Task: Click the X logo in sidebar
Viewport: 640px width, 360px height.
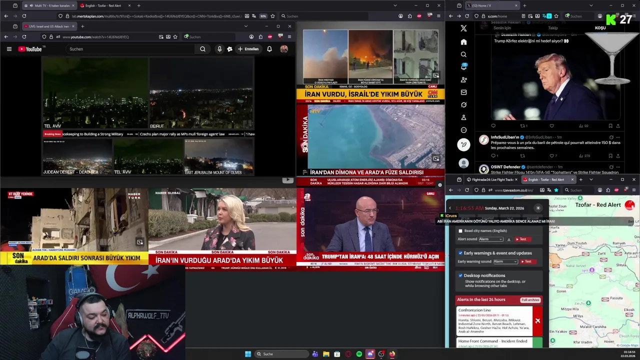Action: click(463, 28)
